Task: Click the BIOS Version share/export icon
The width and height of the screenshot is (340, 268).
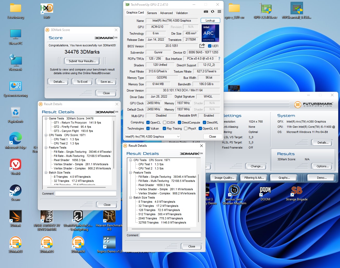Action: pyautogui.click(x=202, y=46)
